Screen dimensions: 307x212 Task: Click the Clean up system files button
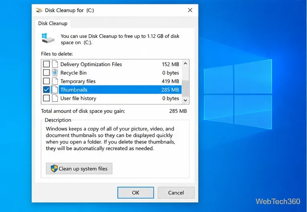tap(79, 169)
